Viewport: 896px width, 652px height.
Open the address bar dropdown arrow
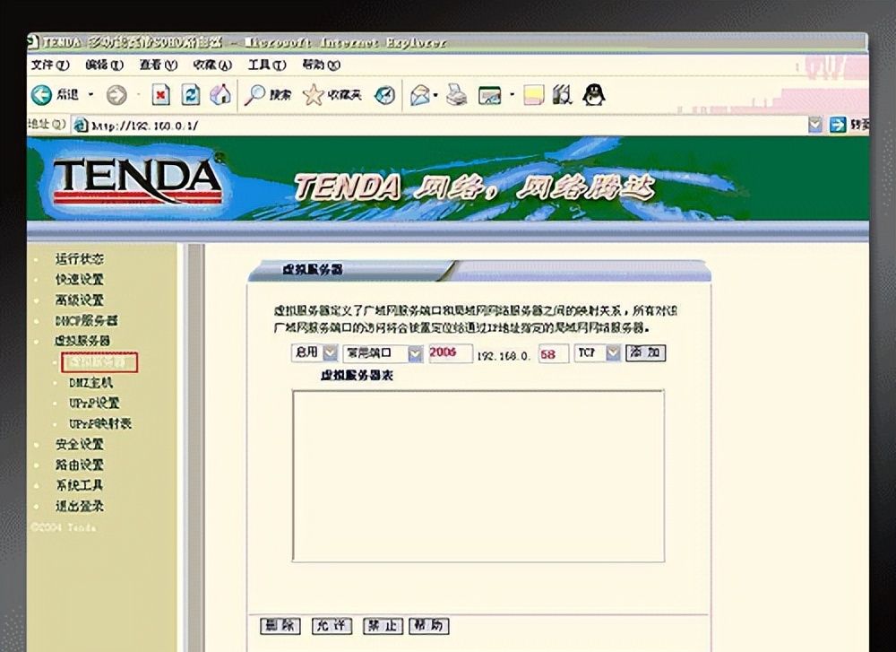815,125
